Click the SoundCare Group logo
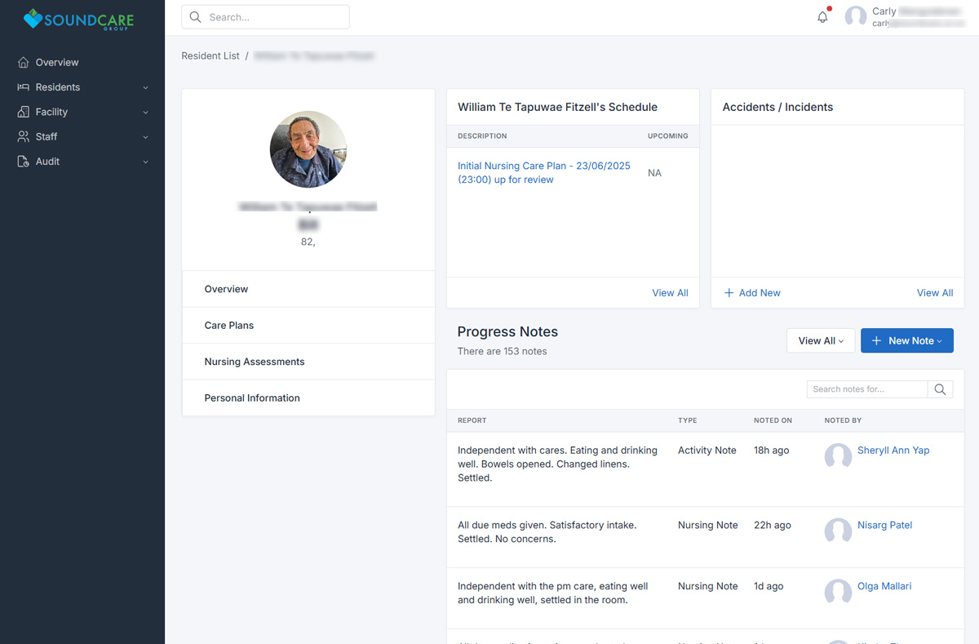979x644 pixels. [x=79, y=20]
